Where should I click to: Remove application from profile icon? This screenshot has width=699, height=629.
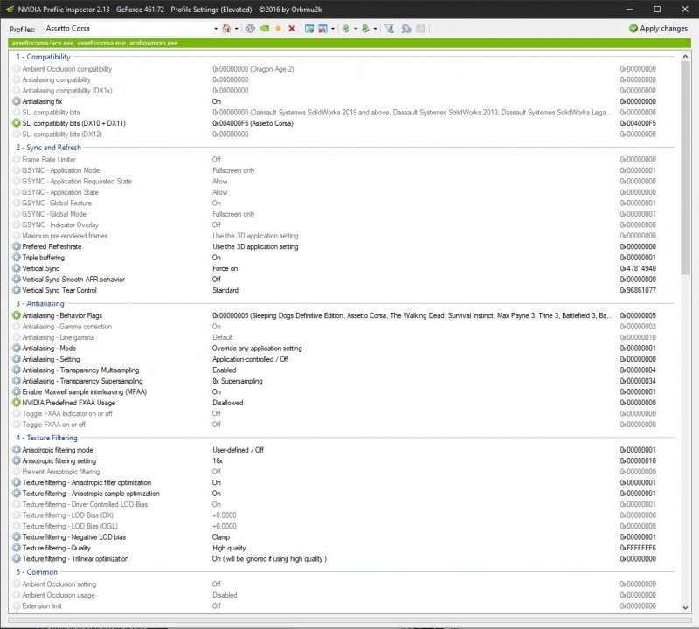322,29
